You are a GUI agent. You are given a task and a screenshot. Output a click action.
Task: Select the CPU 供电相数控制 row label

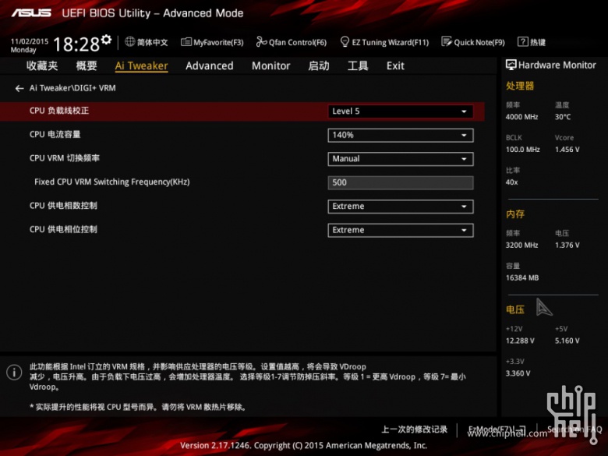click(x=63, y=206)
